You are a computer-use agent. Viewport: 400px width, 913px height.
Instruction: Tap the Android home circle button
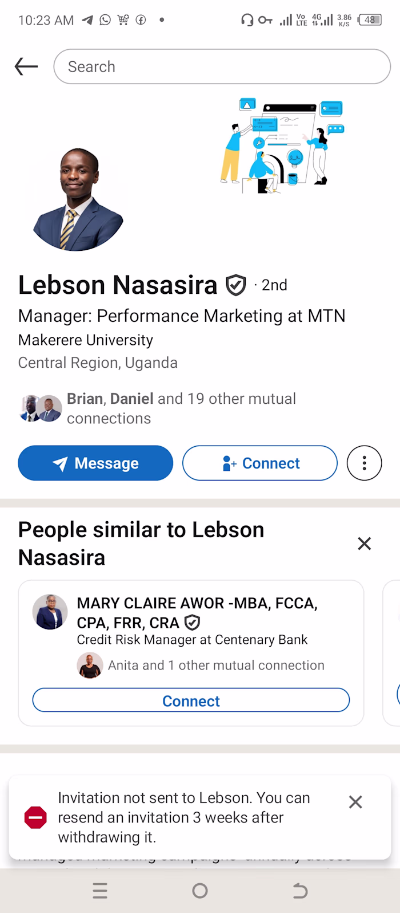click(x=200, y=891)
